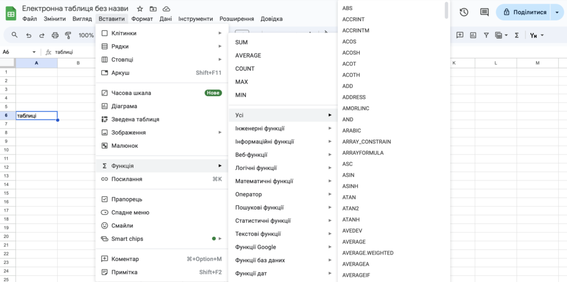Open the Дані menu

pos(166,19)
